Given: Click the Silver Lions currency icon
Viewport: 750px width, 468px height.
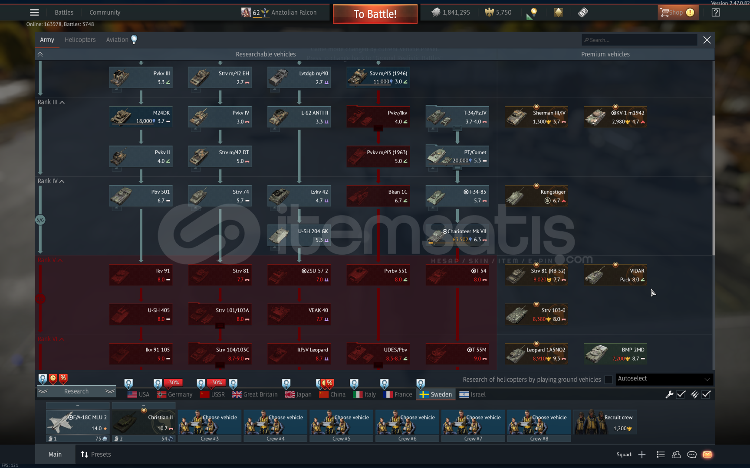Looking at the screenshot, I should pos(436,12).
